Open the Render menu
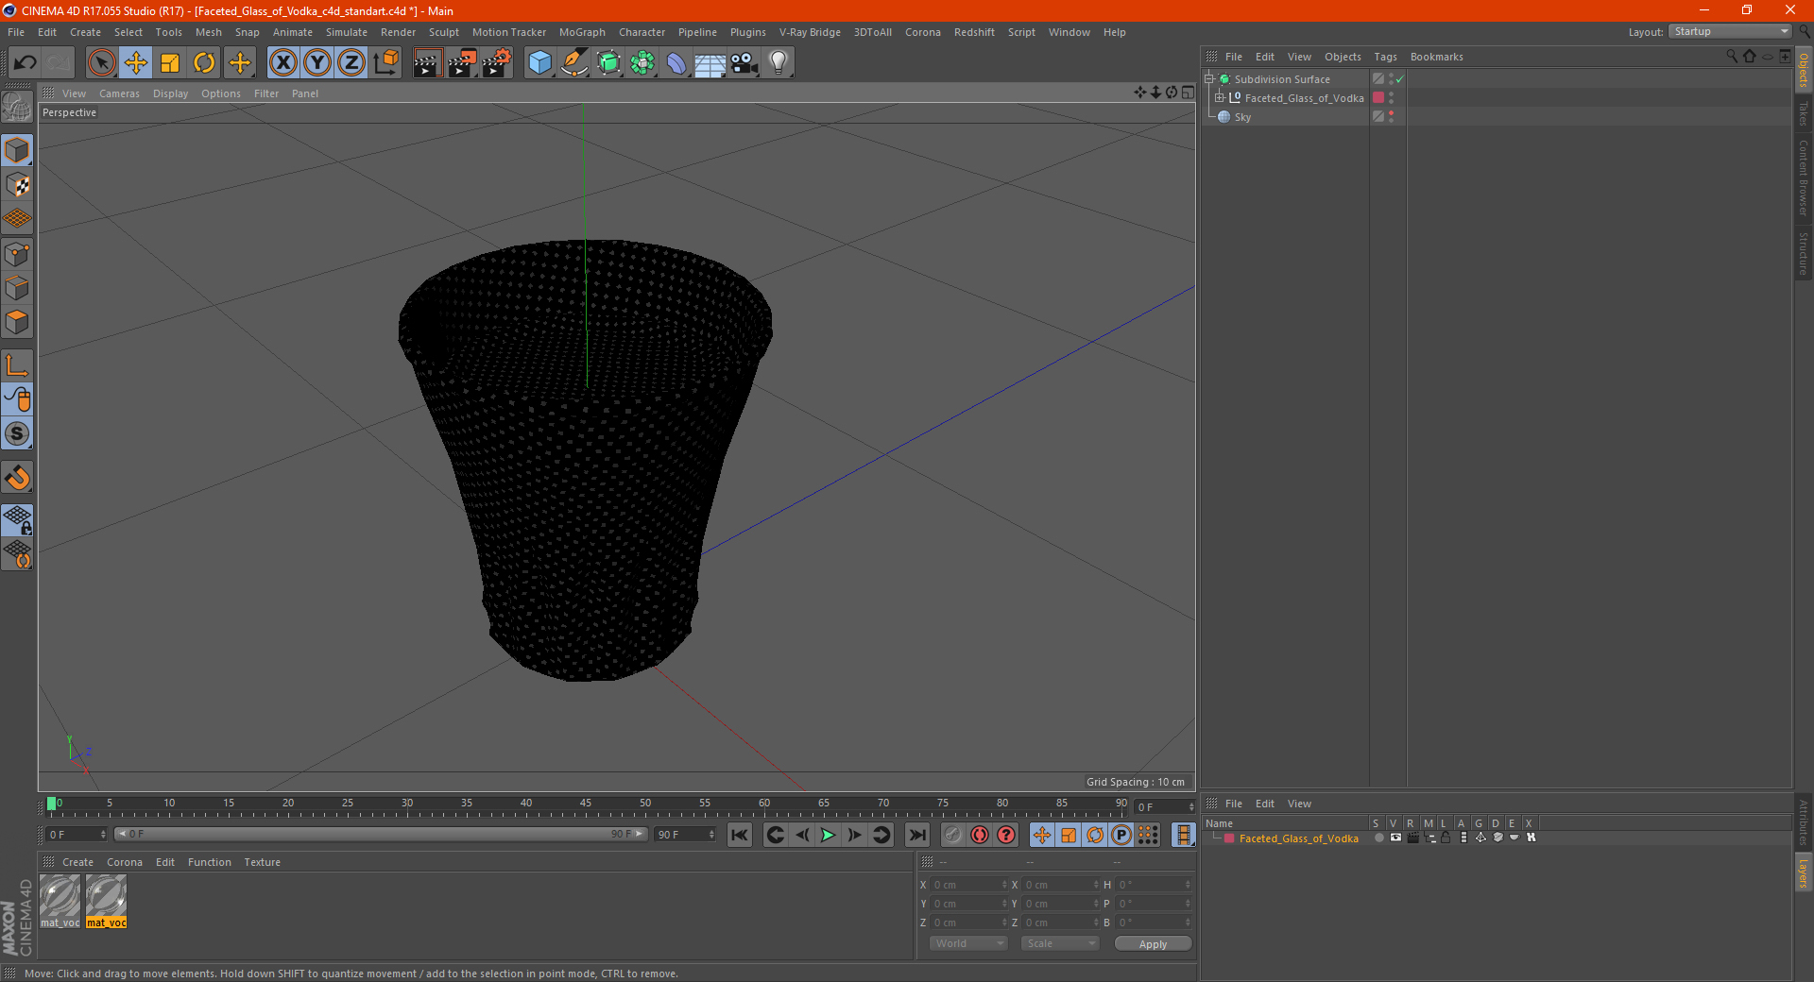 (398, 32)
